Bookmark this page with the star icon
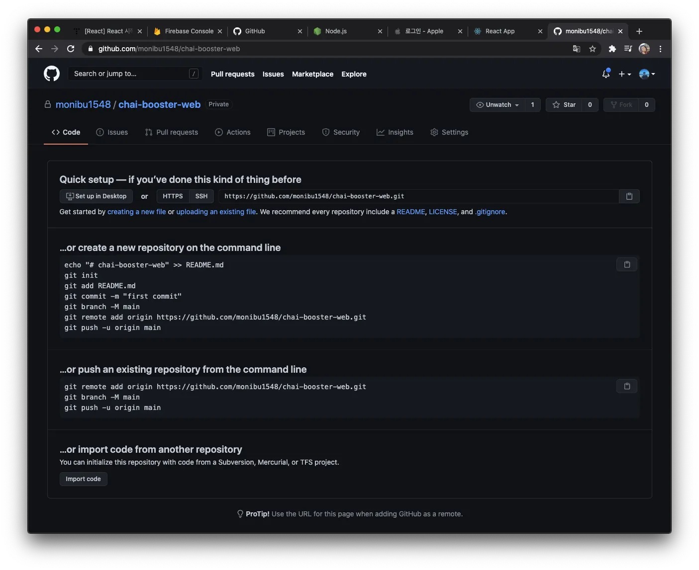The width and height of the screenshot is (699, 570). 592,49
